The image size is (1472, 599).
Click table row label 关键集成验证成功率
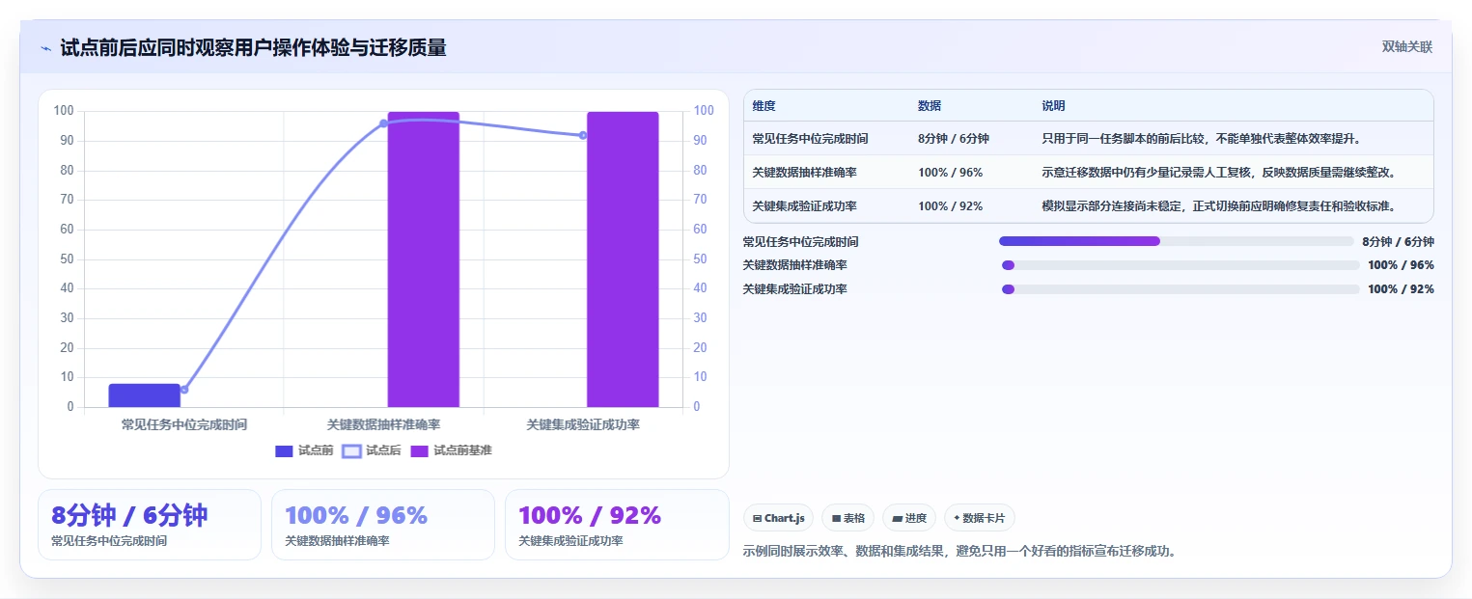[804, 206]
